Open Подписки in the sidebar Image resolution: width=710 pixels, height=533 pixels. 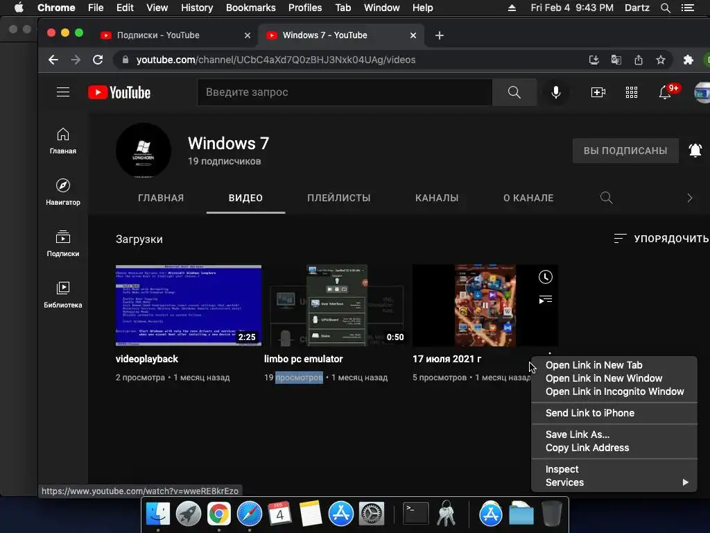coord(63,244)
